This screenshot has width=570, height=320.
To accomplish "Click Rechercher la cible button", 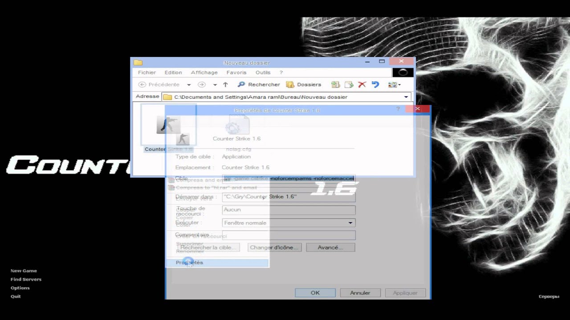I will click(208, 247).
